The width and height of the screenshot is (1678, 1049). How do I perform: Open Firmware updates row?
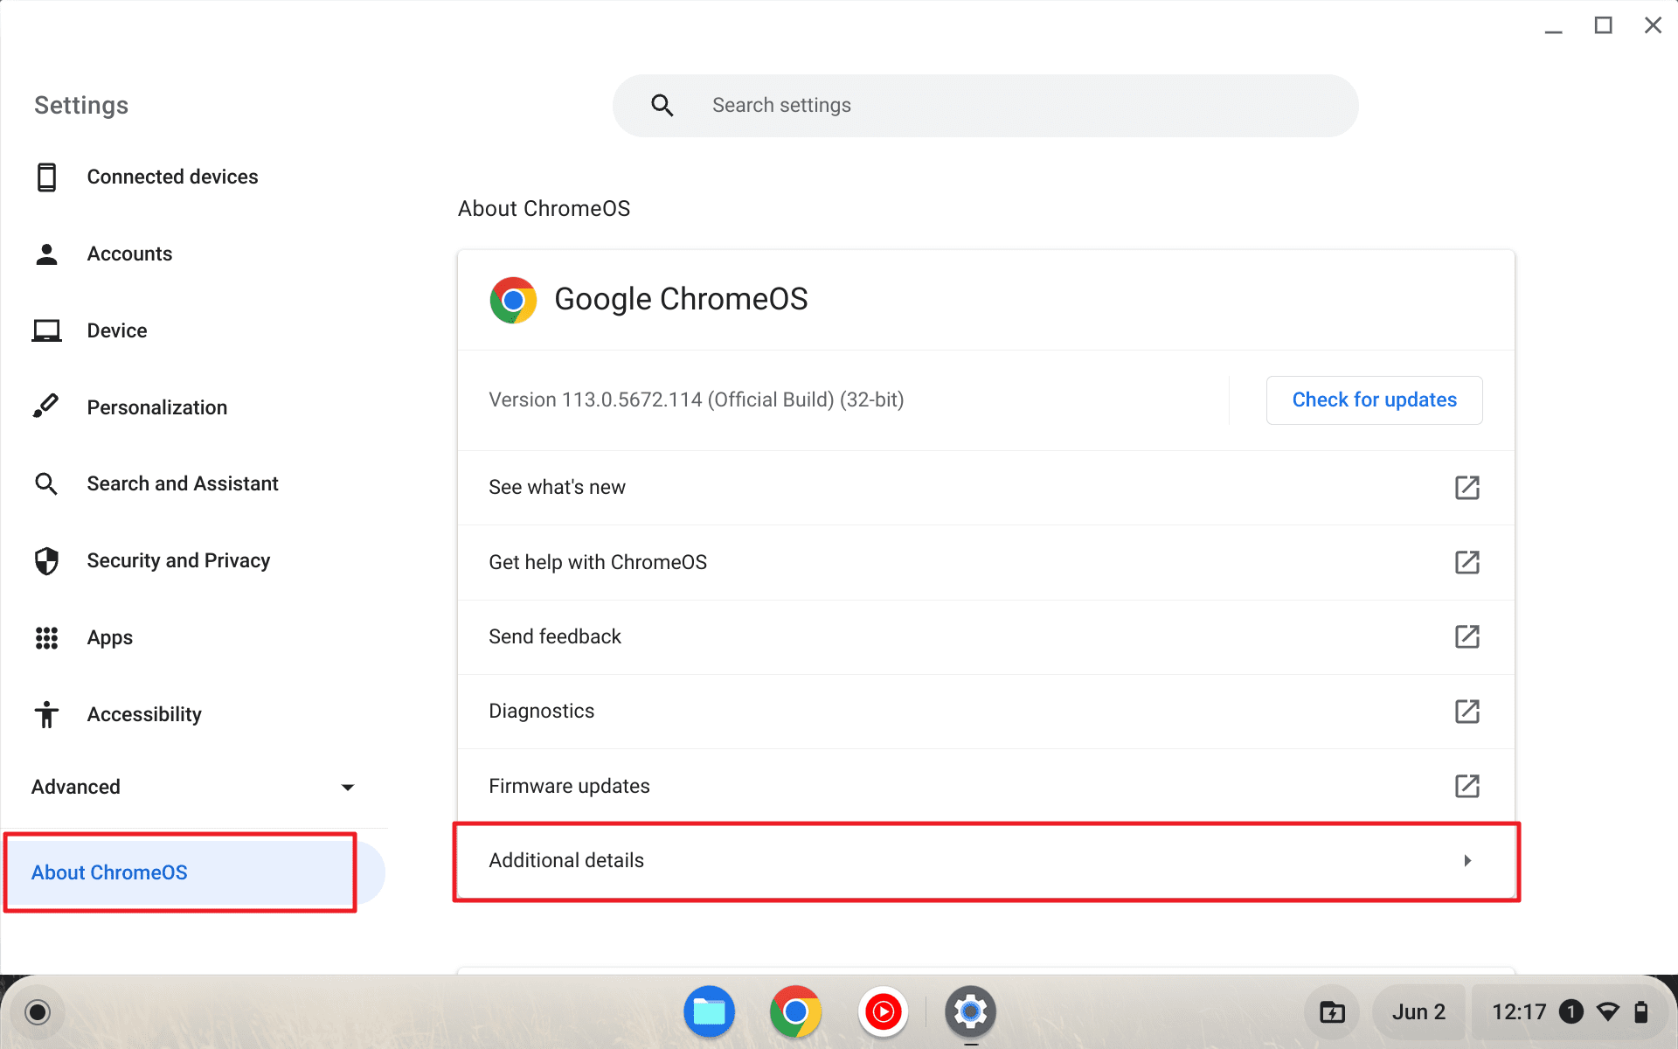[x=986, y=786]
